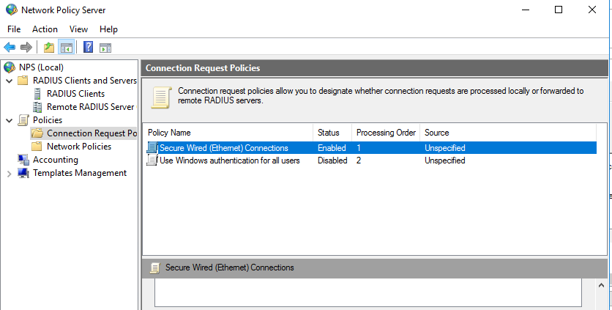612x310 pixels.
Task: Open Help with the question mark icon
Action: coord(88,48)
